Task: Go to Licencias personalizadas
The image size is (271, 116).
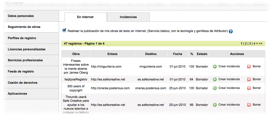Action: pyautogui.click(x=27, y=49)
